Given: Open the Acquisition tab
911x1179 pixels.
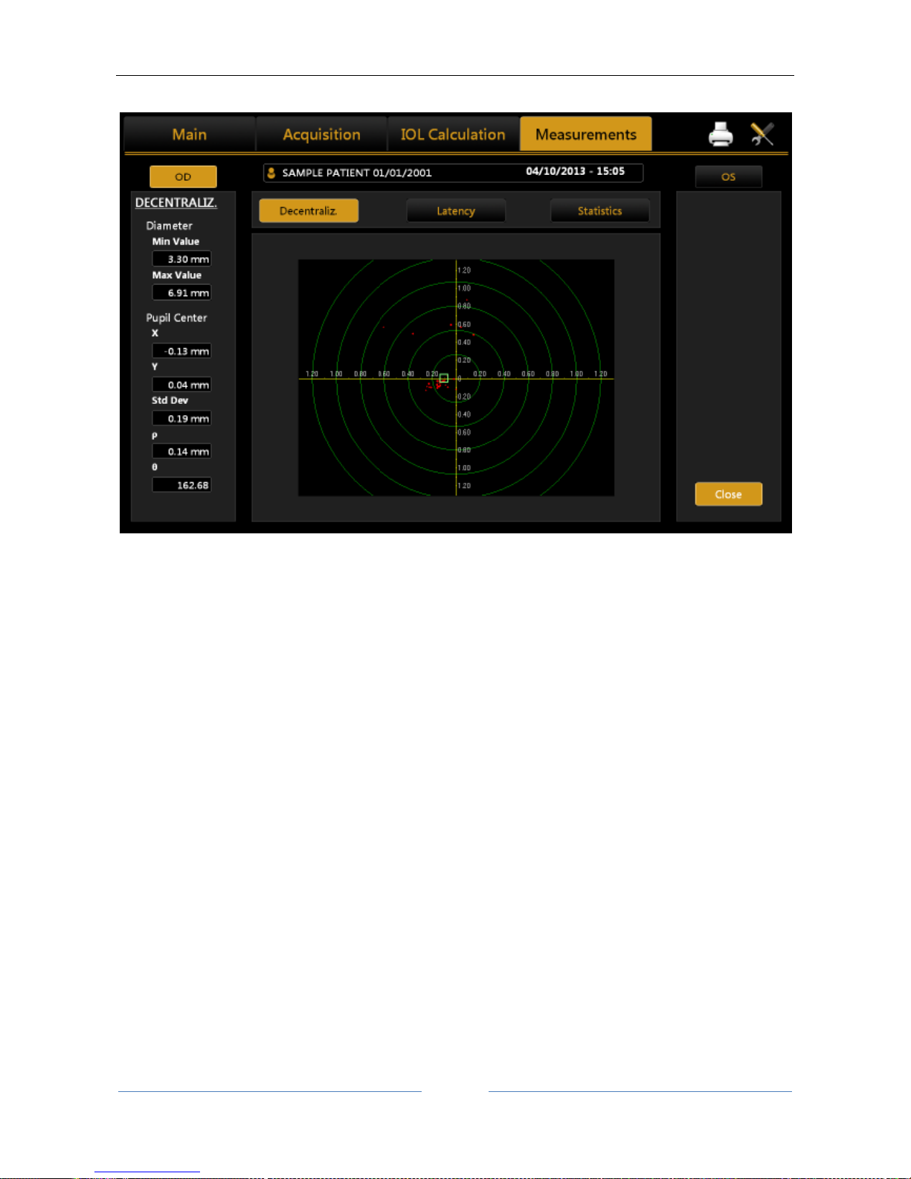Looking at the screenshot, I should 322,135.
